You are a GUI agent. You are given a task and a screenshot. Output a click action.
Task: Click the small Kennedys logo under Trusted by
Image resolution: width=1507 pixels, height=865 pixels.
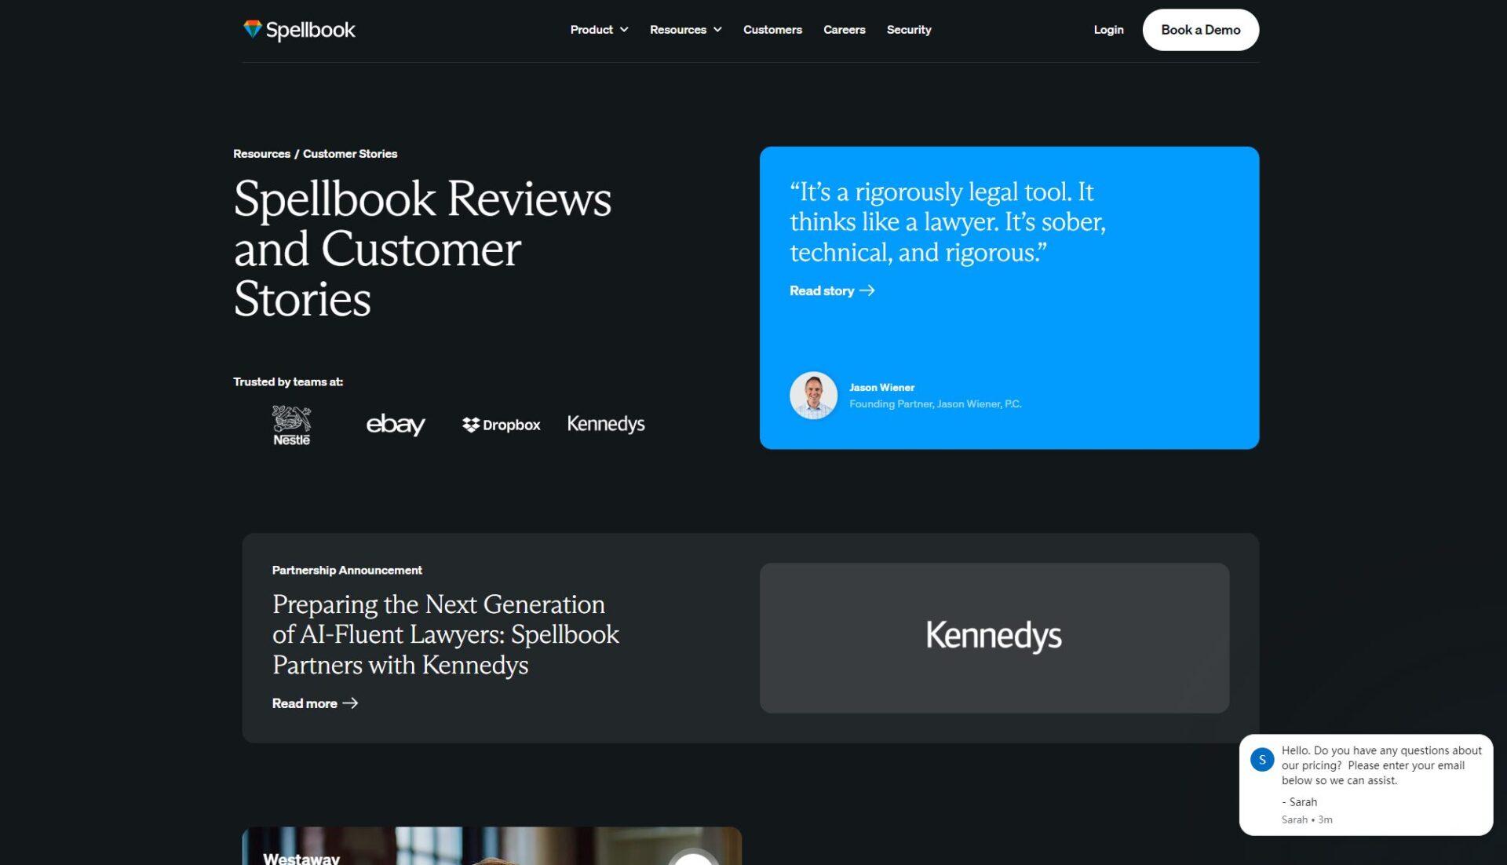(606, 424)
